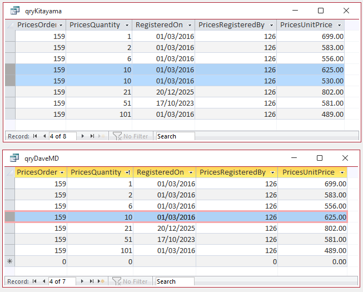Click Search box in qryDaveMD window
The image size is (363, 292).
click(175, 281)
